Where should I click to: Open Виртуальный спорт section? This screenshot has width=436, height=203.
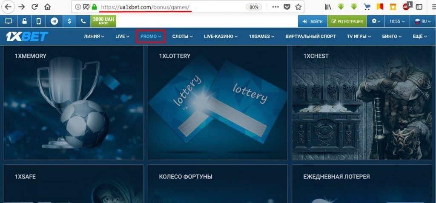click(x=310, y=37)
